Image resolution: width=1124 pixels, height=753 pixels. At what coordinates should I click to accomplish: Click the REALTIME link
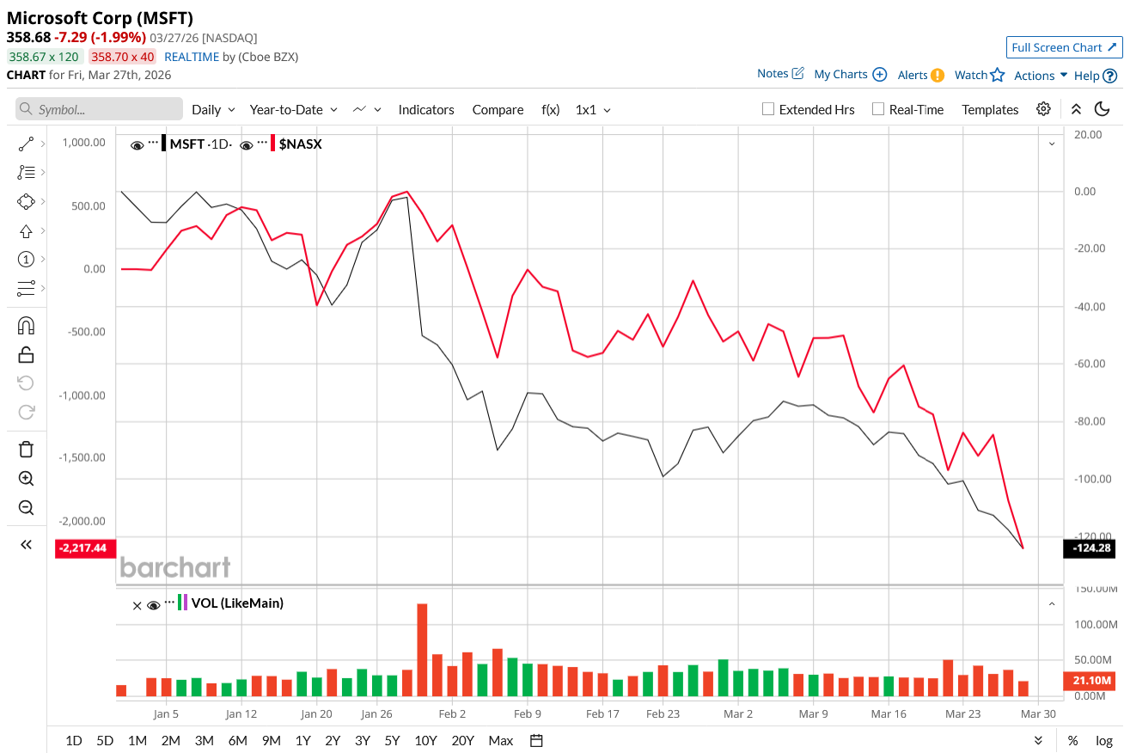(x=192, y=57)
